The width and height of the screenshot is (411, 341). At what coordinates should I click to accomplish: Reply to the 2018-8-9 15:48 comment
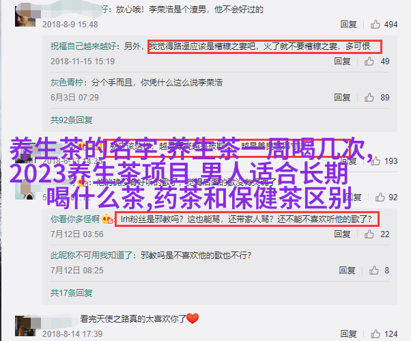(348, 25)
